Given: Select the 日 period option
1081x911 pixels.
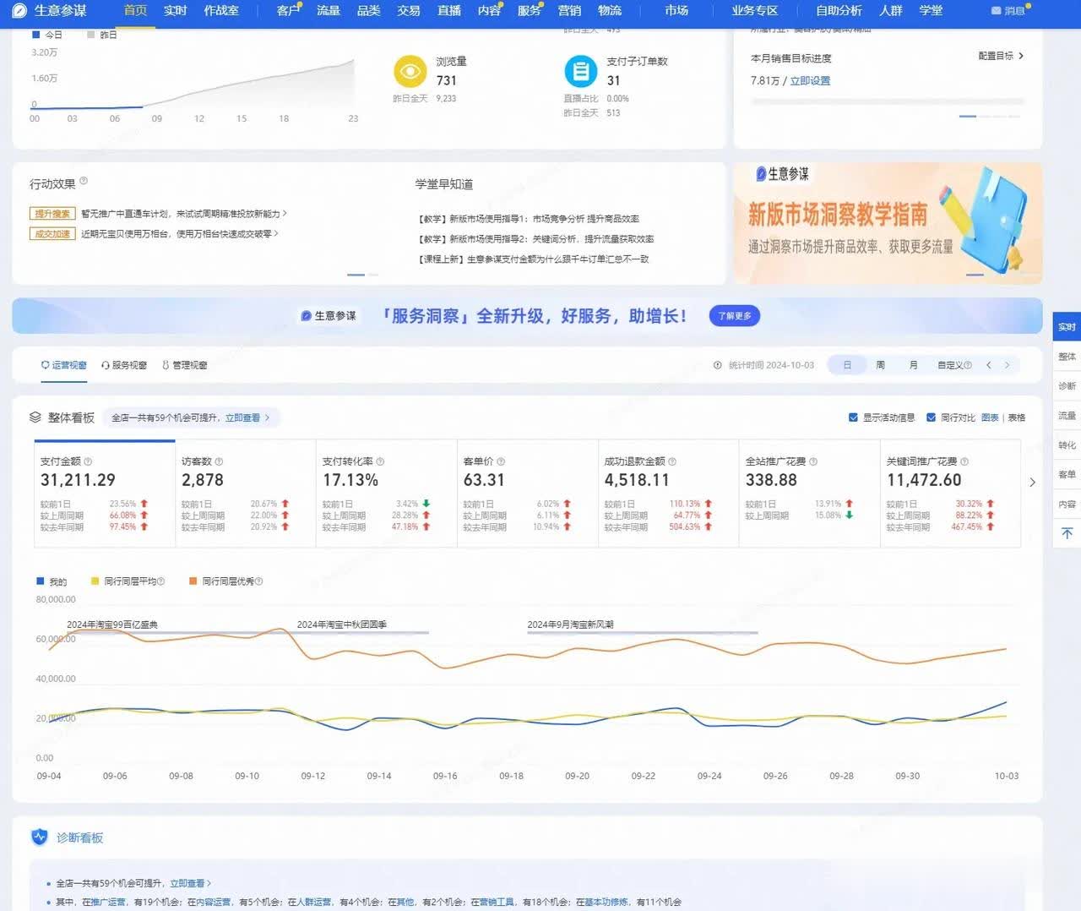Looking at the screenshot, I should pyautogui.click(x=847, y=365).
